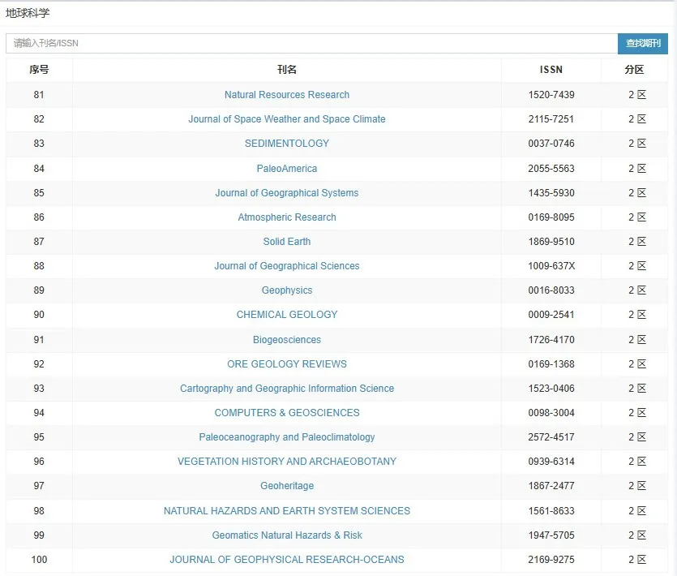Viewport: 677px width, 576px height.
Task: Click row number 95 cell
Action: 39,436
